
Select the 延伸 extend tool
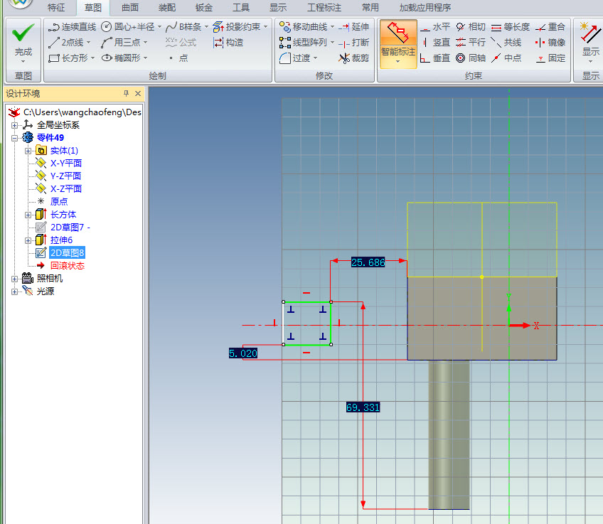[x=353, y=27]
